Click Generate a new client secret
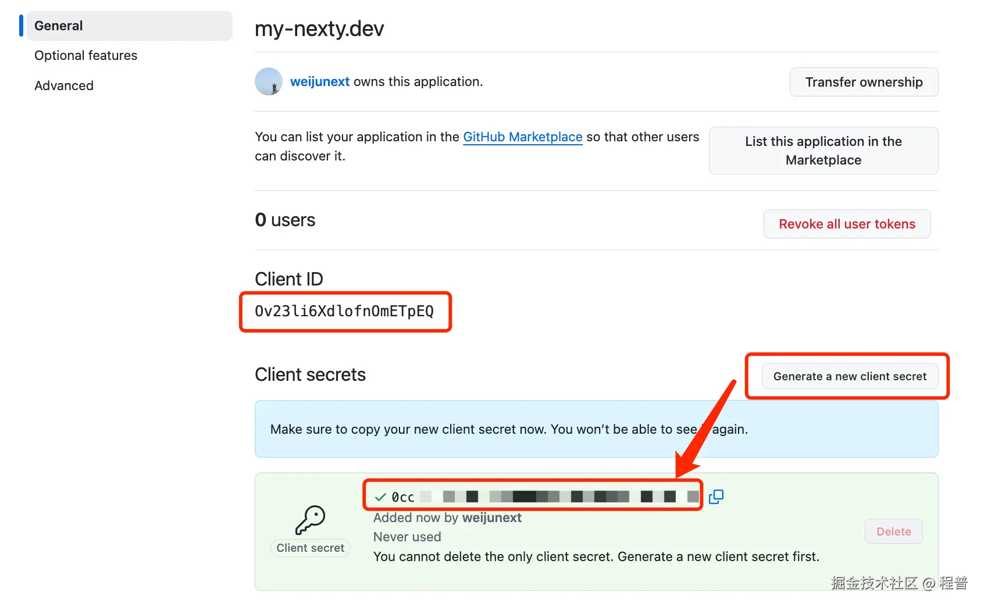The width and height of the screenshot is (984, 607). [850, 376]
